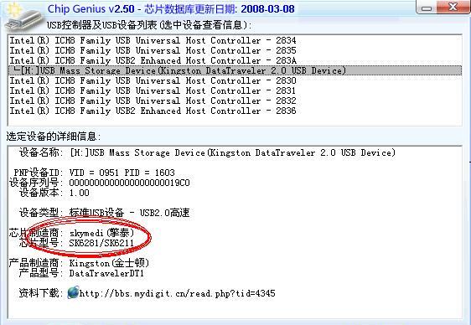
Task: Click product maker Kingston(金士顿)
Action: click(x=109, y=263)
